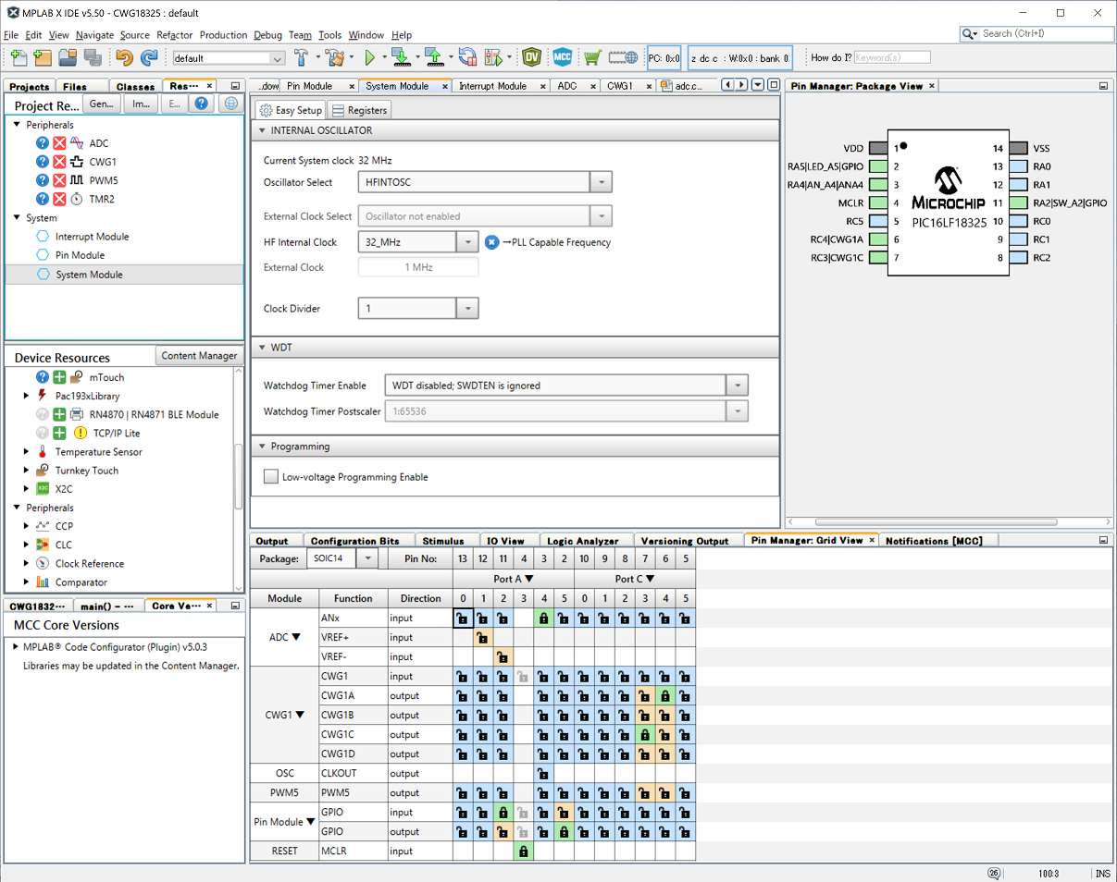
Task: Remove the TMR2 peripheral with its red X
Action: point(59,199)
